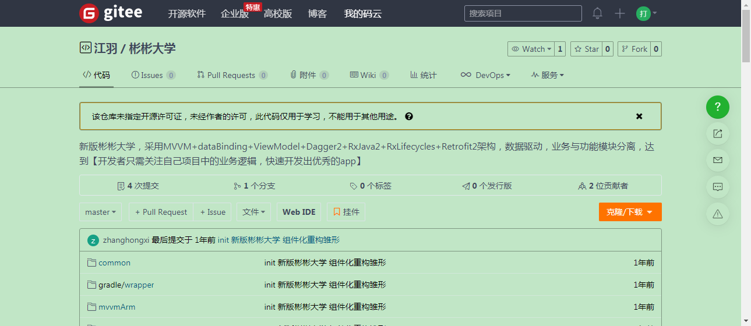Open the Web IDE

(x=299, y=212)
